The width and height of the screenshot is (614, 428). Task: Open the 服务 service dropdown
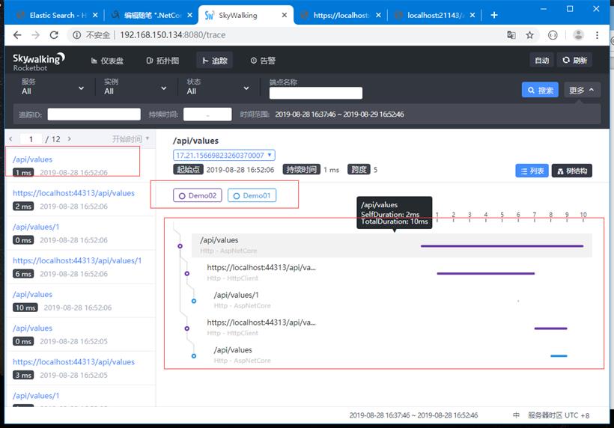[52, 87]
